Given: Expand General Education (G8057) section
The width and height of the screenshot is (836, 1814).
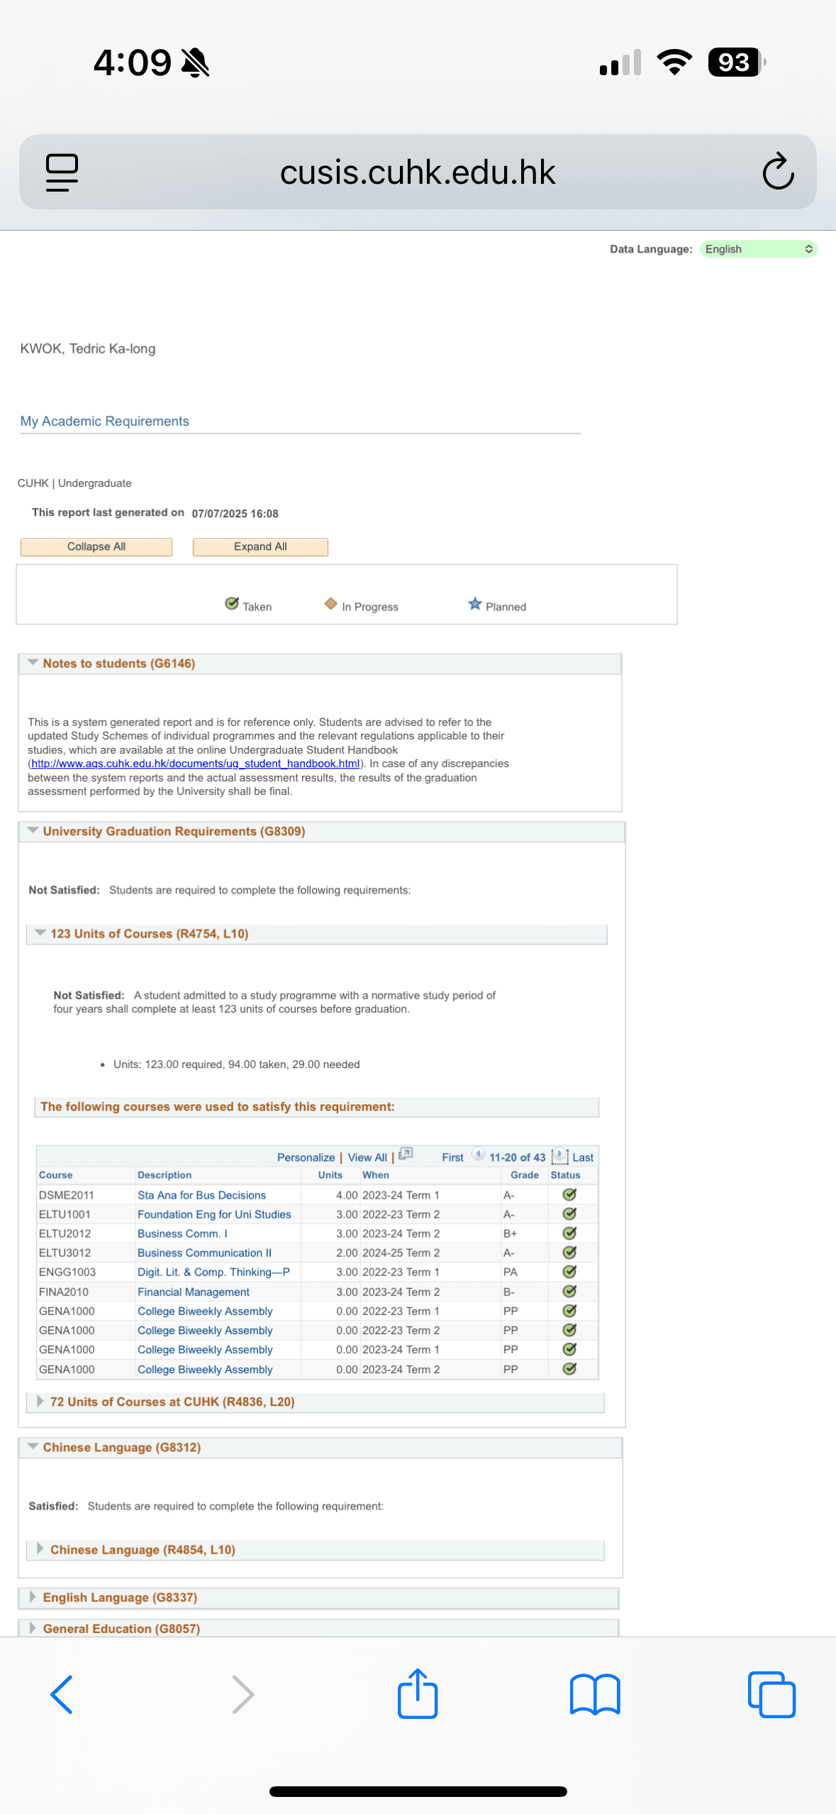Looking at the screenshot, I should click(x=33, y=1627).
